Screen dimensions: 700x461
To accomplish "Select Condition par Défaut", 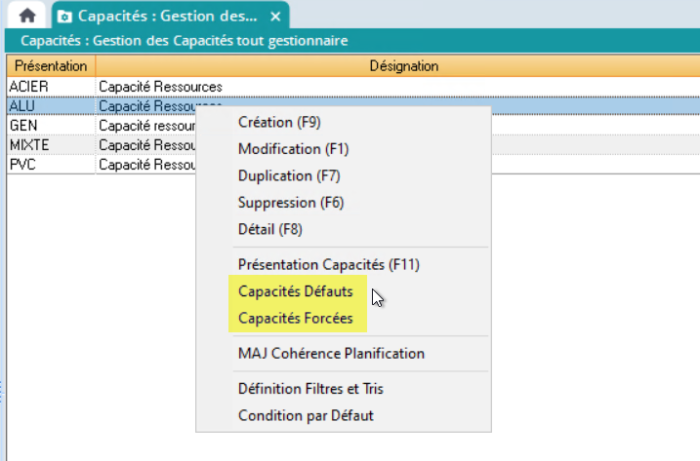I will (x=306, y=415).
